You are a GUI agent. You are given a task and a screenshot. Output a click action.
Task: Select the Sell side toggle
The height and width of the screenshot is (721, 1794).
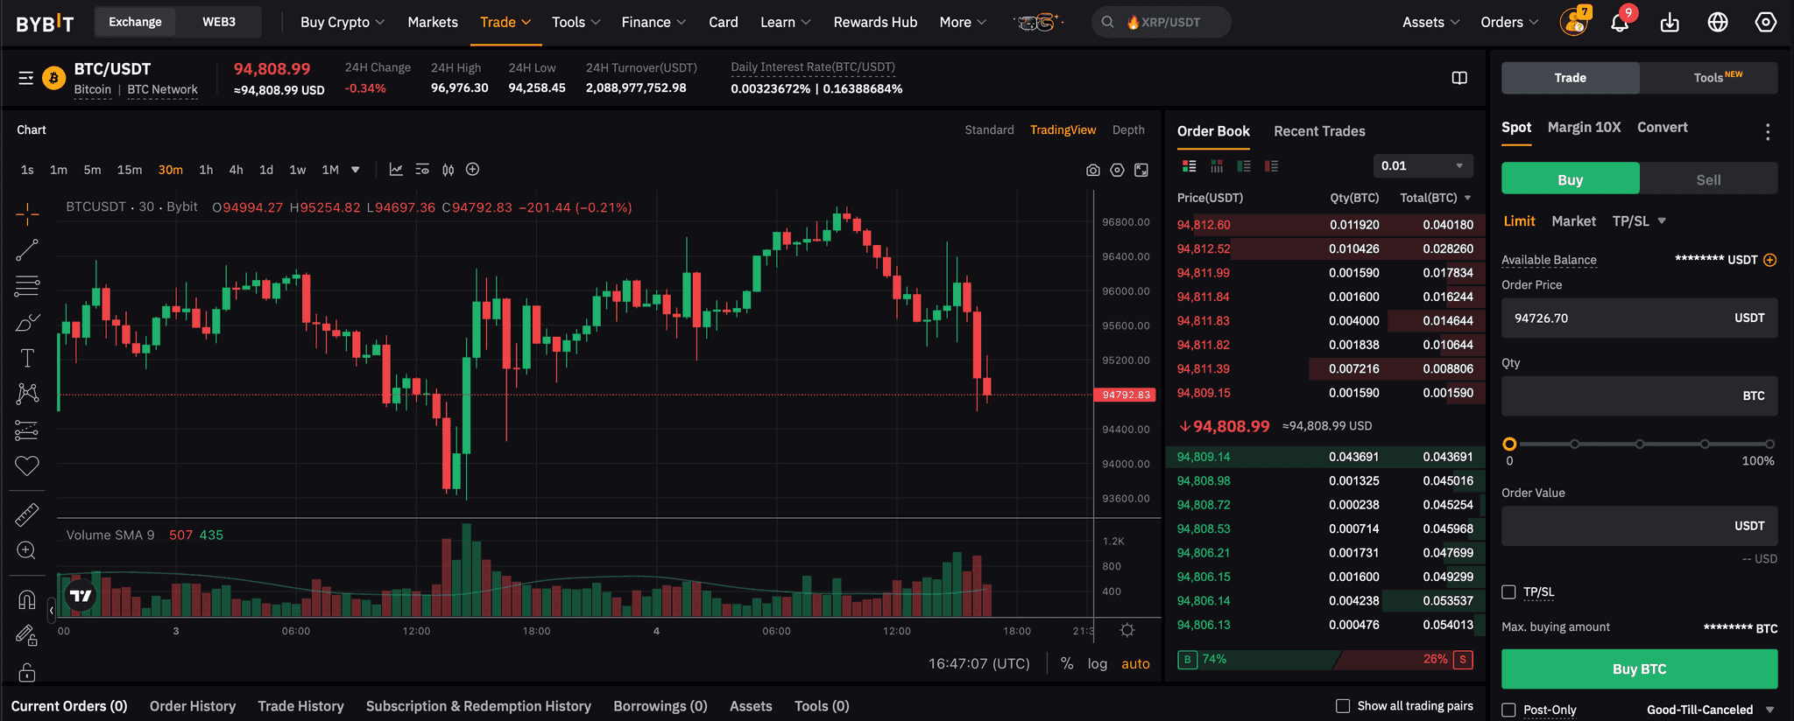point(1708,179)
